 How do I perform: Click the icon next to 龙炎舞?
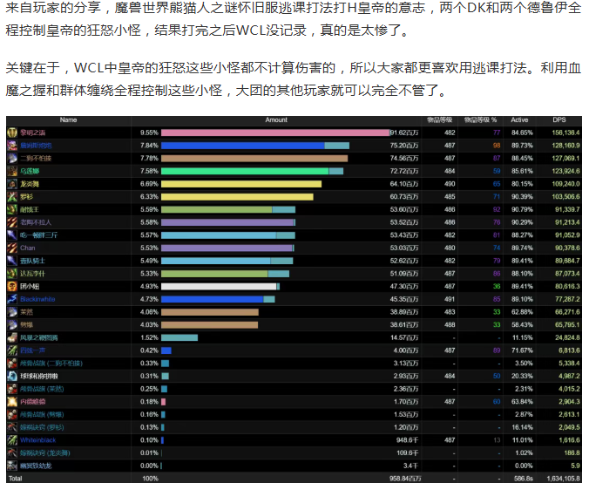(x=12, y=184)
